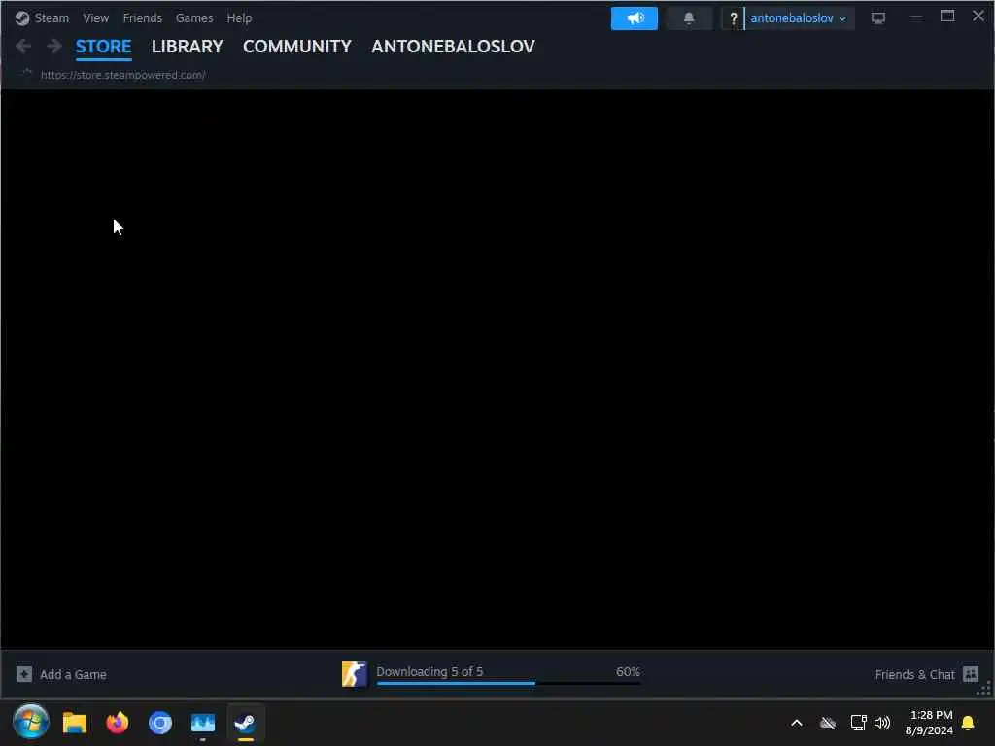
Task: Click the Friends & Chat icon
Action: point(971,674)
